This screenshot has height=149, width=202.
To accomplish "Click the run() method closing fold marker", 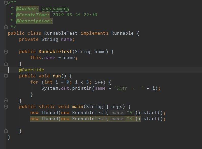I will (x=6, y=100).
